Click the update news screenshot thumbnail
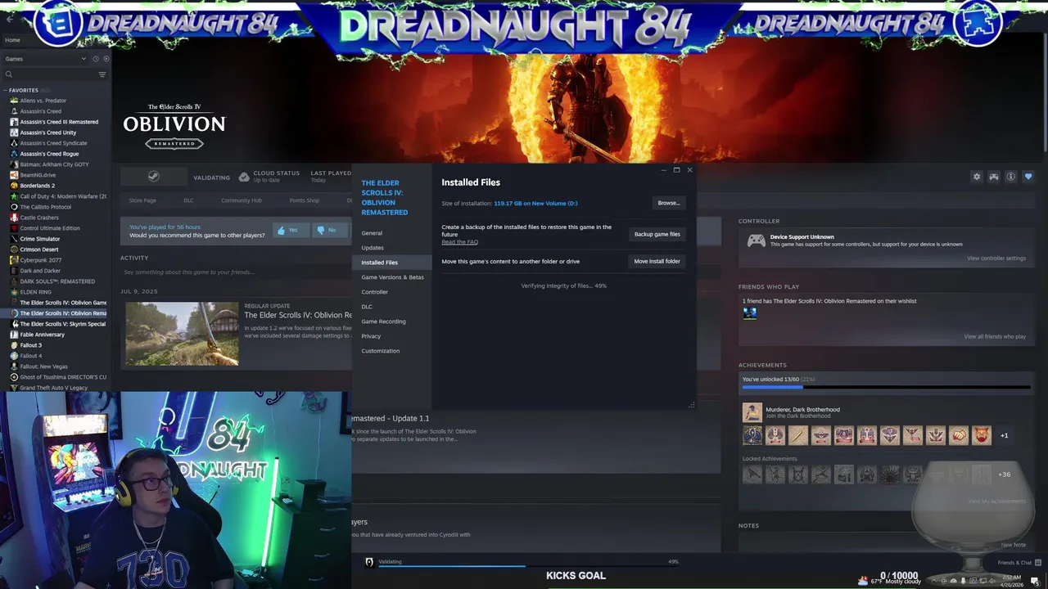 pyautogui.click(x=182, y=334)
